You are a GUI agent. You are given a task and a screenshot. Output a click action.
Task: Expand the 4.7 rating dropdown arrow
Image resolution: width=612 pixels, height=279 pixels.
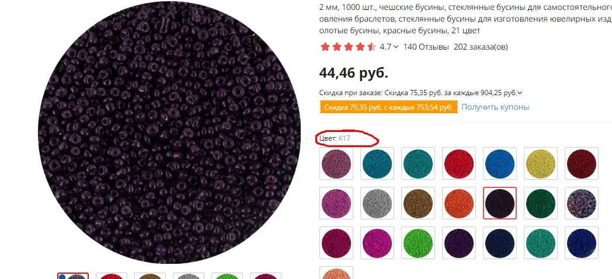point(396,47)
